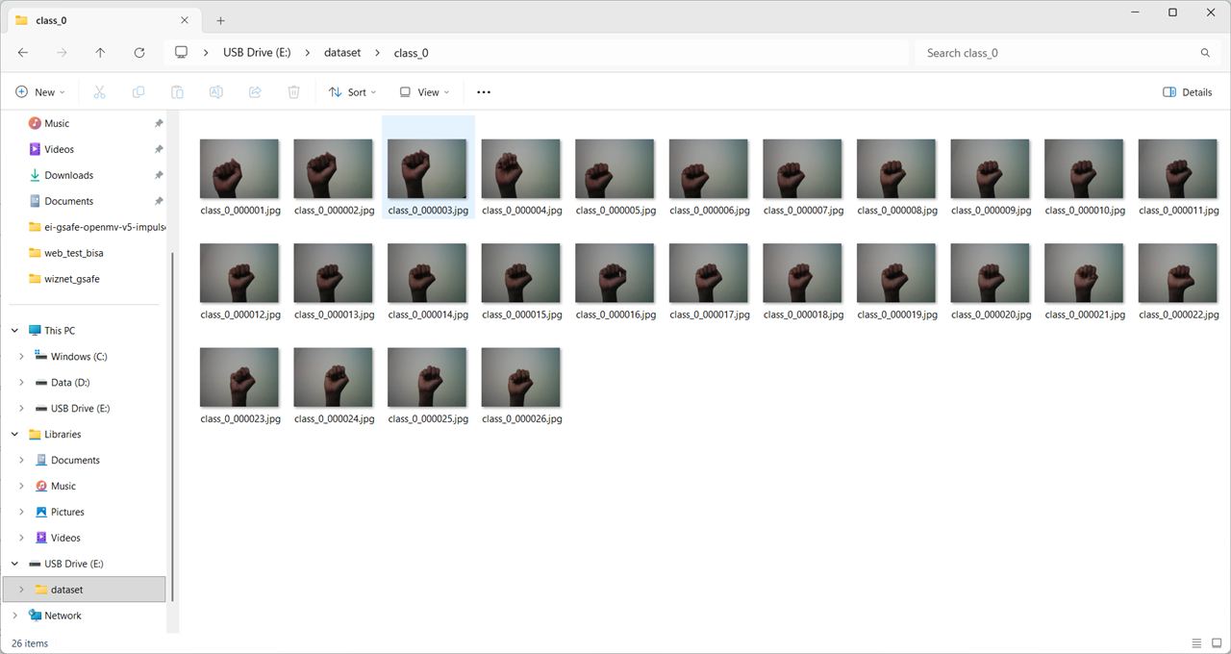Open pinned Documents quick access folder

click(x=68, y=201)
